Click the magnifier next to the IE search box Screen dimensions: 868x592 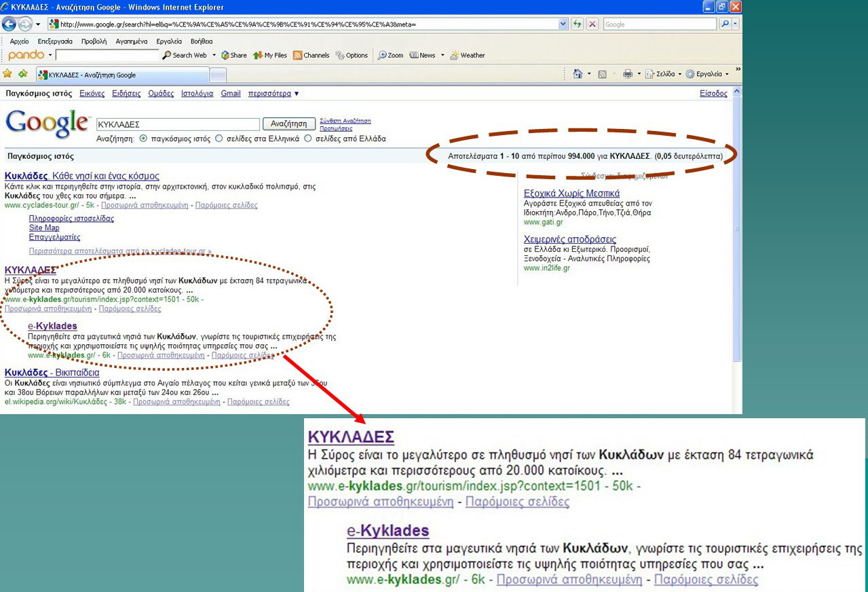tap(725, 24)
